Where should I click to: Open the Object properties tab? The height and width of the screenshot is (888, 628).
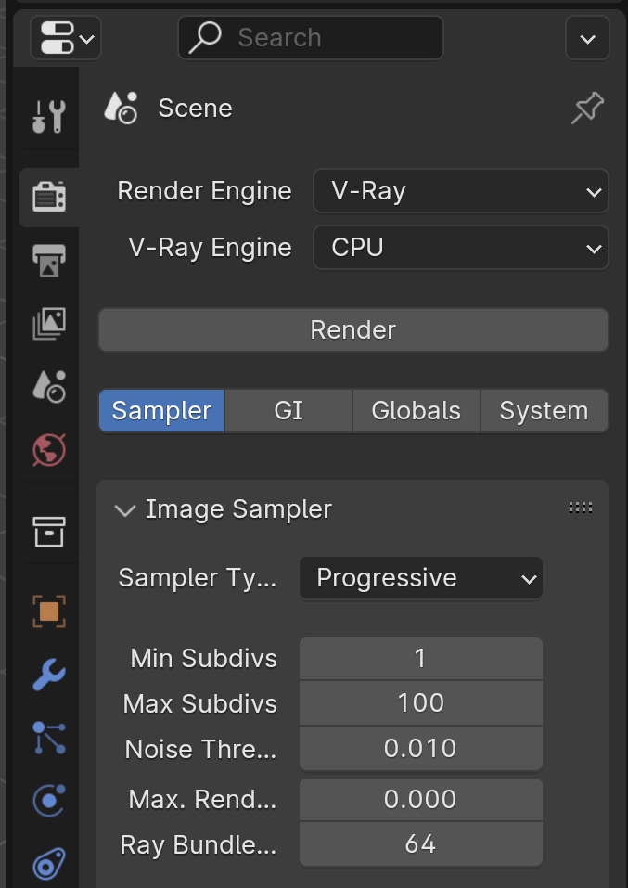pos(49,611)
